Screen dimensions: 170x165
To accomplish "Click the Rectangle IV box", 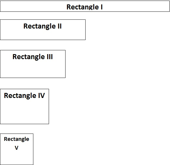I will 24,106.
